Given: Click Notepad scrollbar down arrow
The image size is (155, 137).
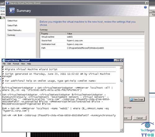Looking at the screenshot, I should point(121,130).
